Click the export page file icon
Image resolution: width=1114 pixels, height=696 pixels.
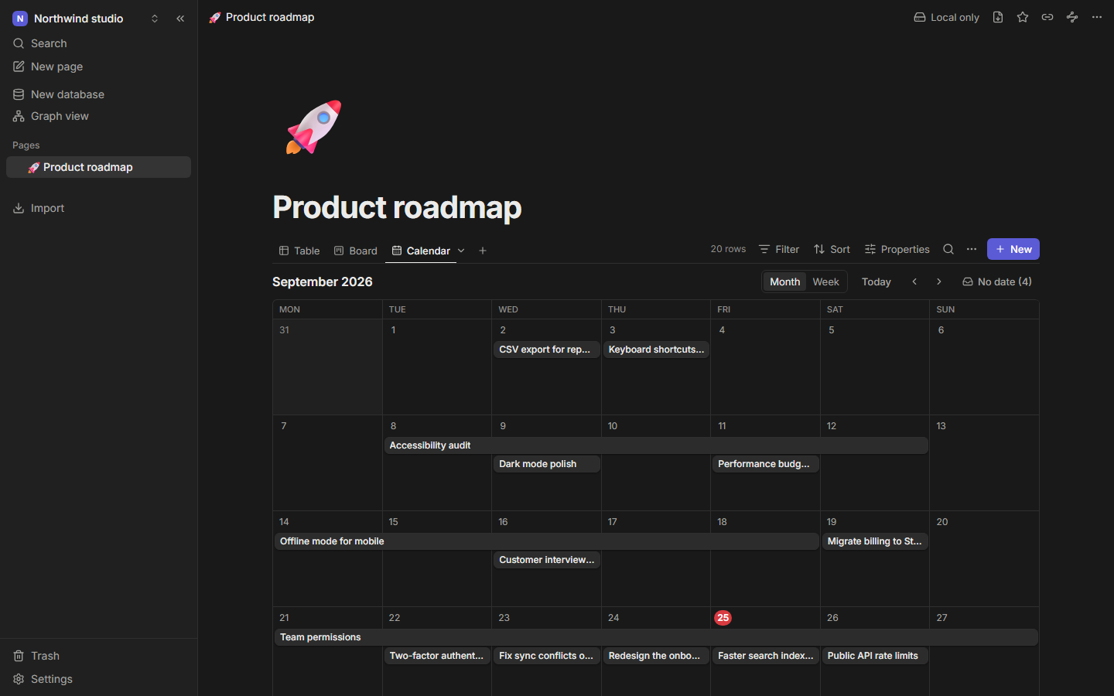998,17
